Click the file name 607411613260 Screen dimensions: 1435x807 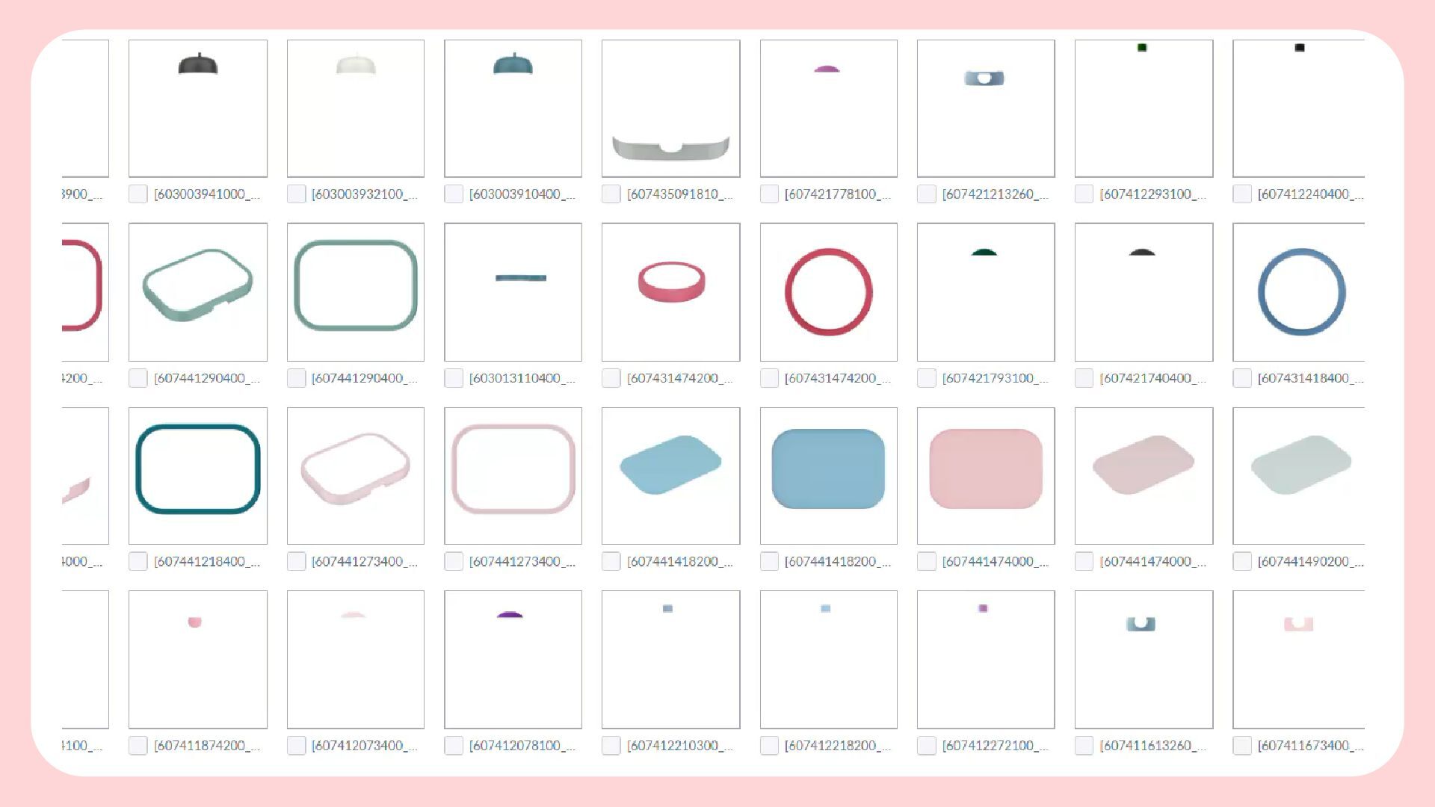tap(1153, 746)
